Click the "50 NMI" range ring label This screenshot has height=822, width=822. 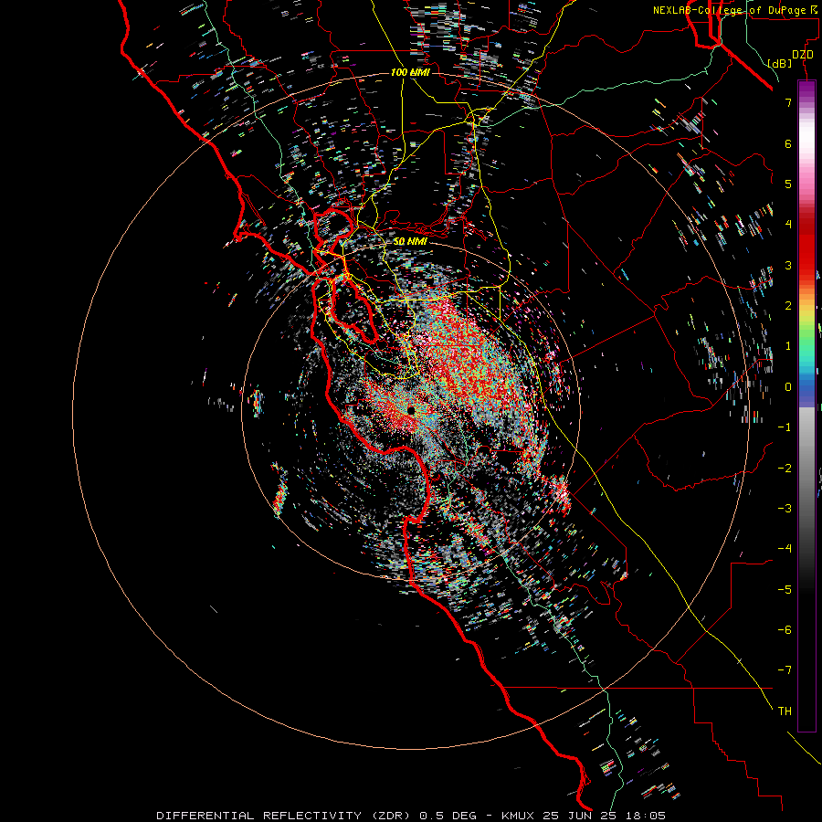pos(410,242)
